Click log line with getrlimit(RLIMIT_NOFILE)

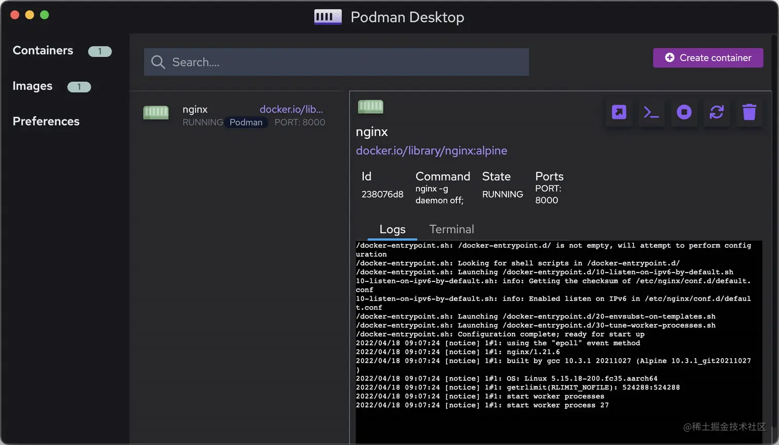[x=518, y=387]
